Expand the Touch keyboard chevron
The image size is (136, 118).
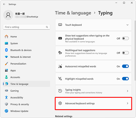[x=128, y=25]
